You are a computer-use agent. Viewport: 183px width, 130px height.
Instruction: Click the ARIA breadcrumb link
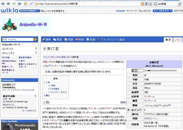point(52,57)
